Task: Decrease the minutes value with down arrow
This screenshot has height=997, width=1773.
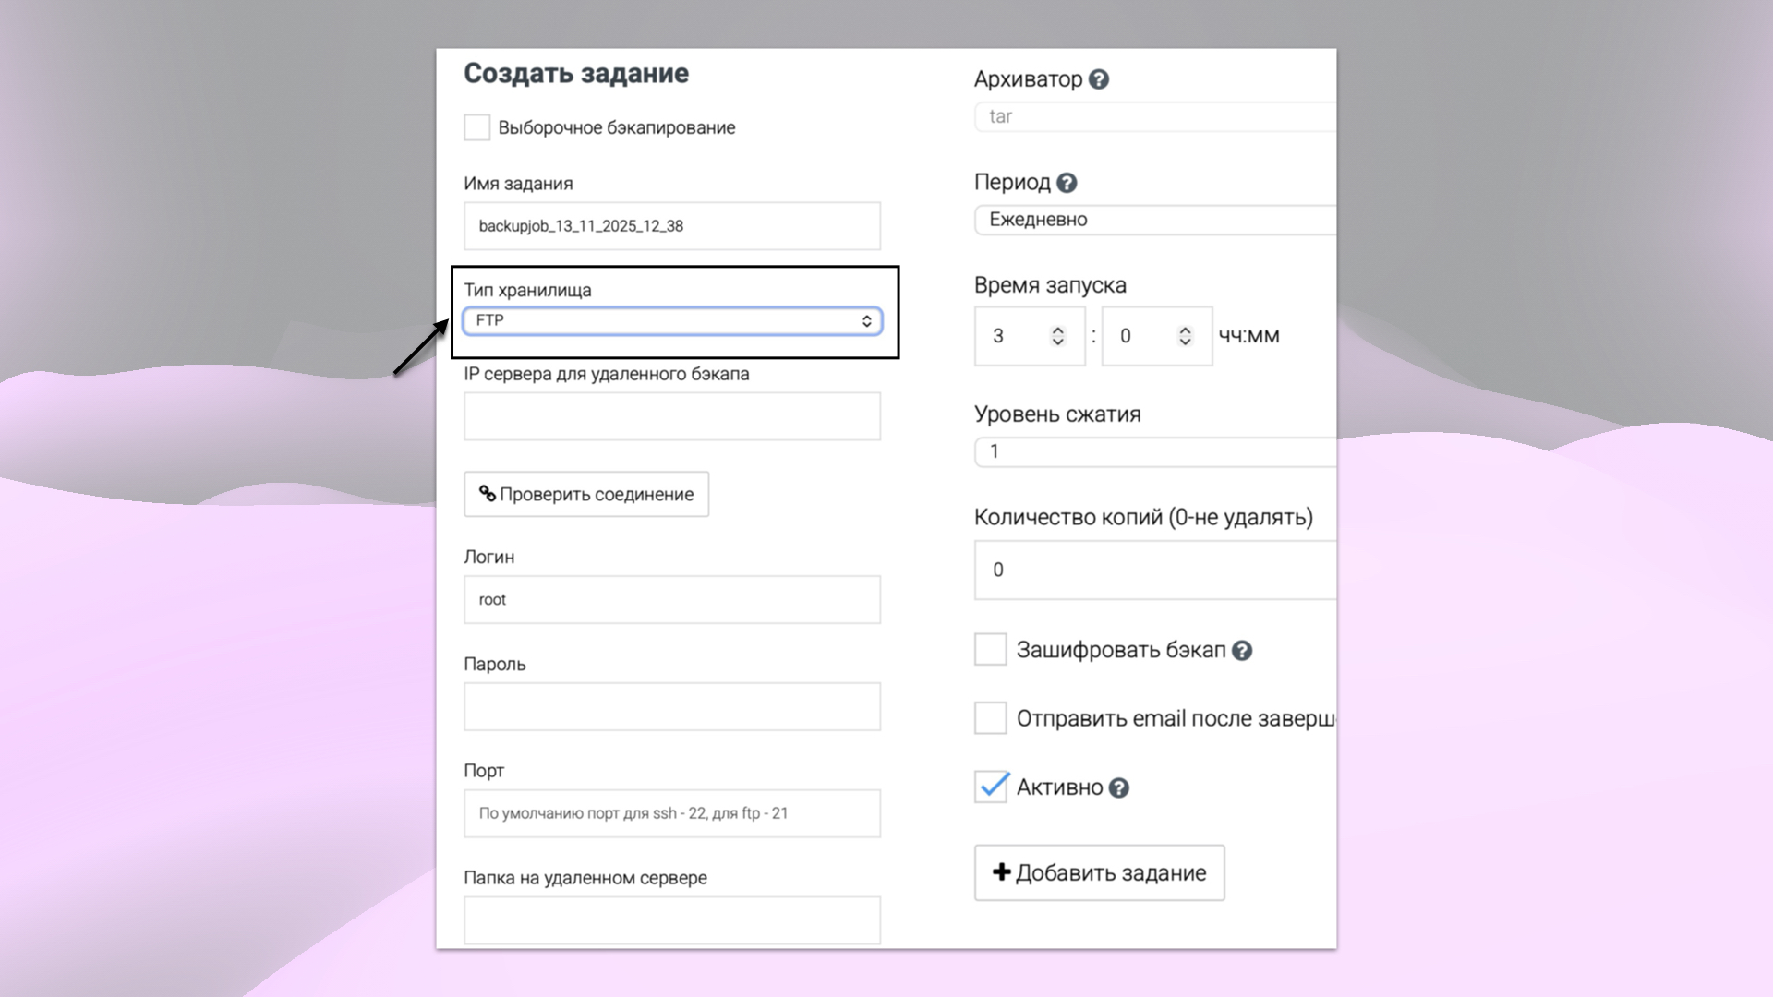Action: click(1185, 342)
